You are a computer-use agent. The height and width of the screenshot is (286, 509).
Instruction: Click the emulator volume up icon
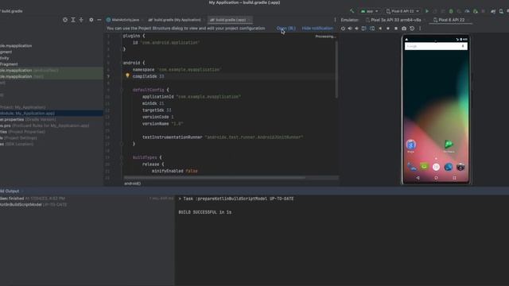point(350,29)
